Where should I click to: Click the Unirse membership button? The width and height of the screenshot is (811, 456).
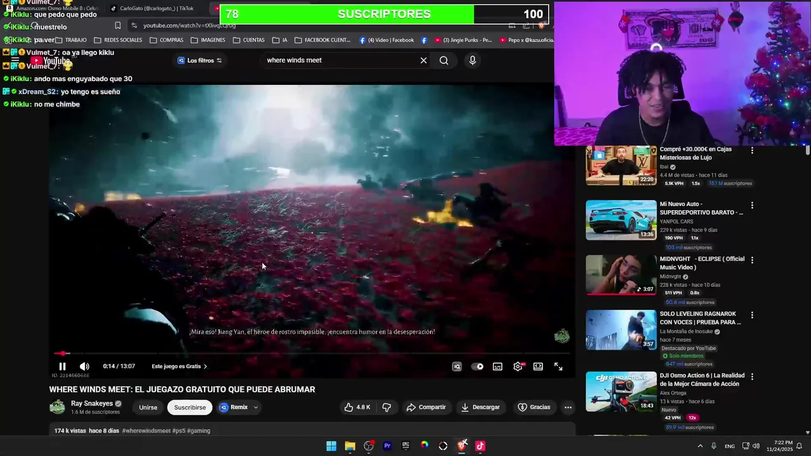pos(148,407)
